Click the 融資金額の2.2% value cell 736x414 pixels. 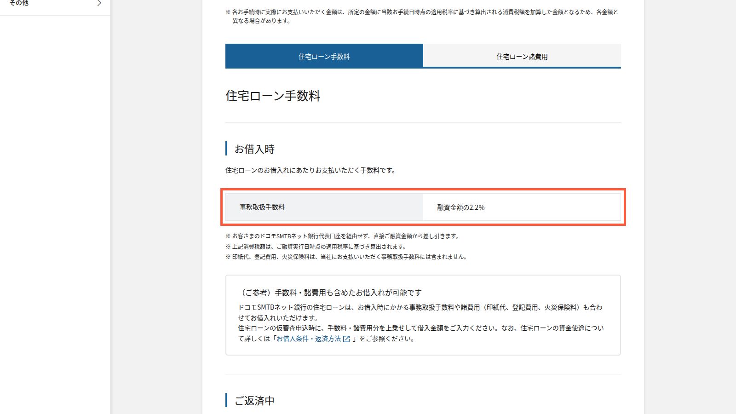(x=522, y=207)
